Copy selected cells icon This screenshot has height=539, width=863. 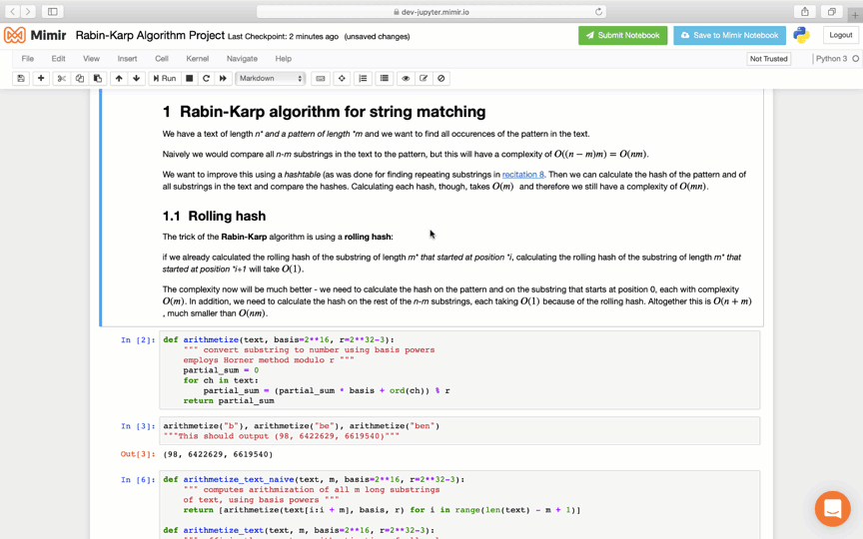coord(80,78)
